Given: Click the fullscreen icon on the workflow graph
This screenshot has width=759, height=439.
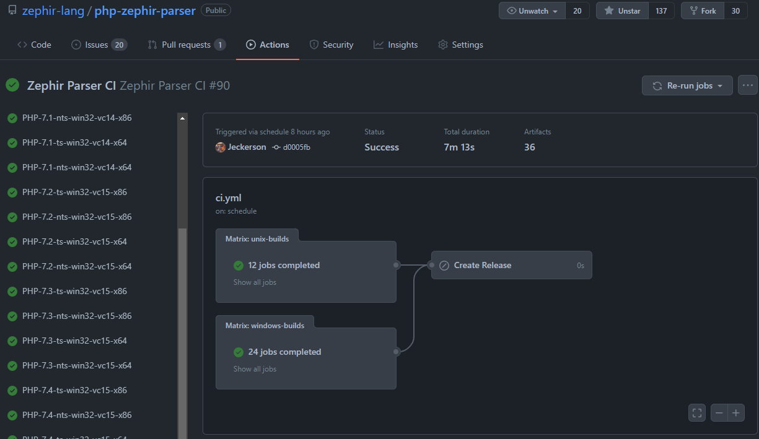Looking at the screenshot, I should click(696, 412).
